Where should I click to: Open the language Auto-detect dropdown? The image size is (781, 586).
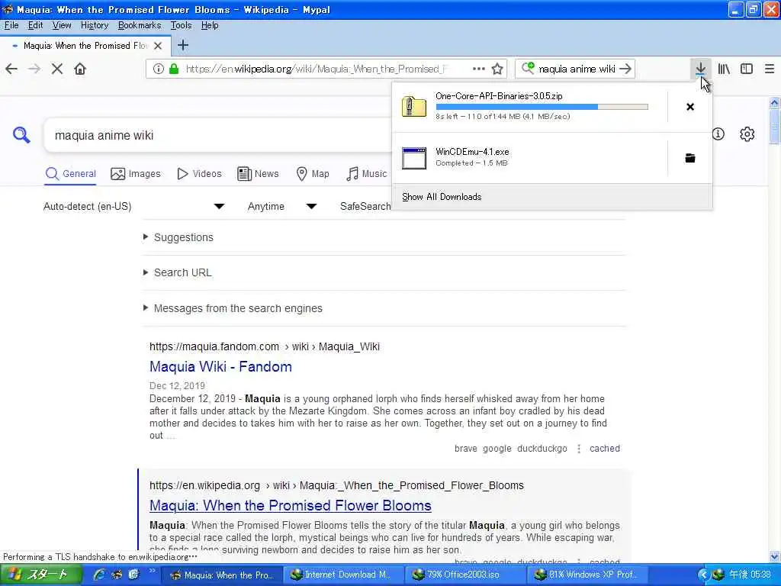[133, 206]
